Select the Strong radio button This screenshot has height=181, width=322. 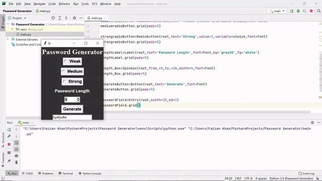pyautogui.click(x=72, y=81)
